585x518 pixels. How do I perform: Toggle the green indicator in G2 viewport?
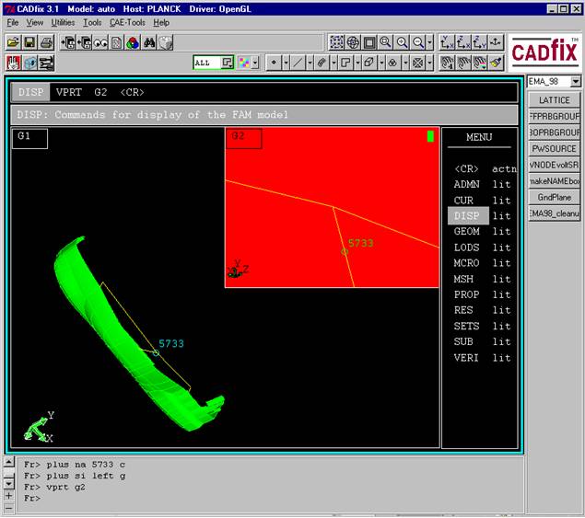(x=429, y=136)
